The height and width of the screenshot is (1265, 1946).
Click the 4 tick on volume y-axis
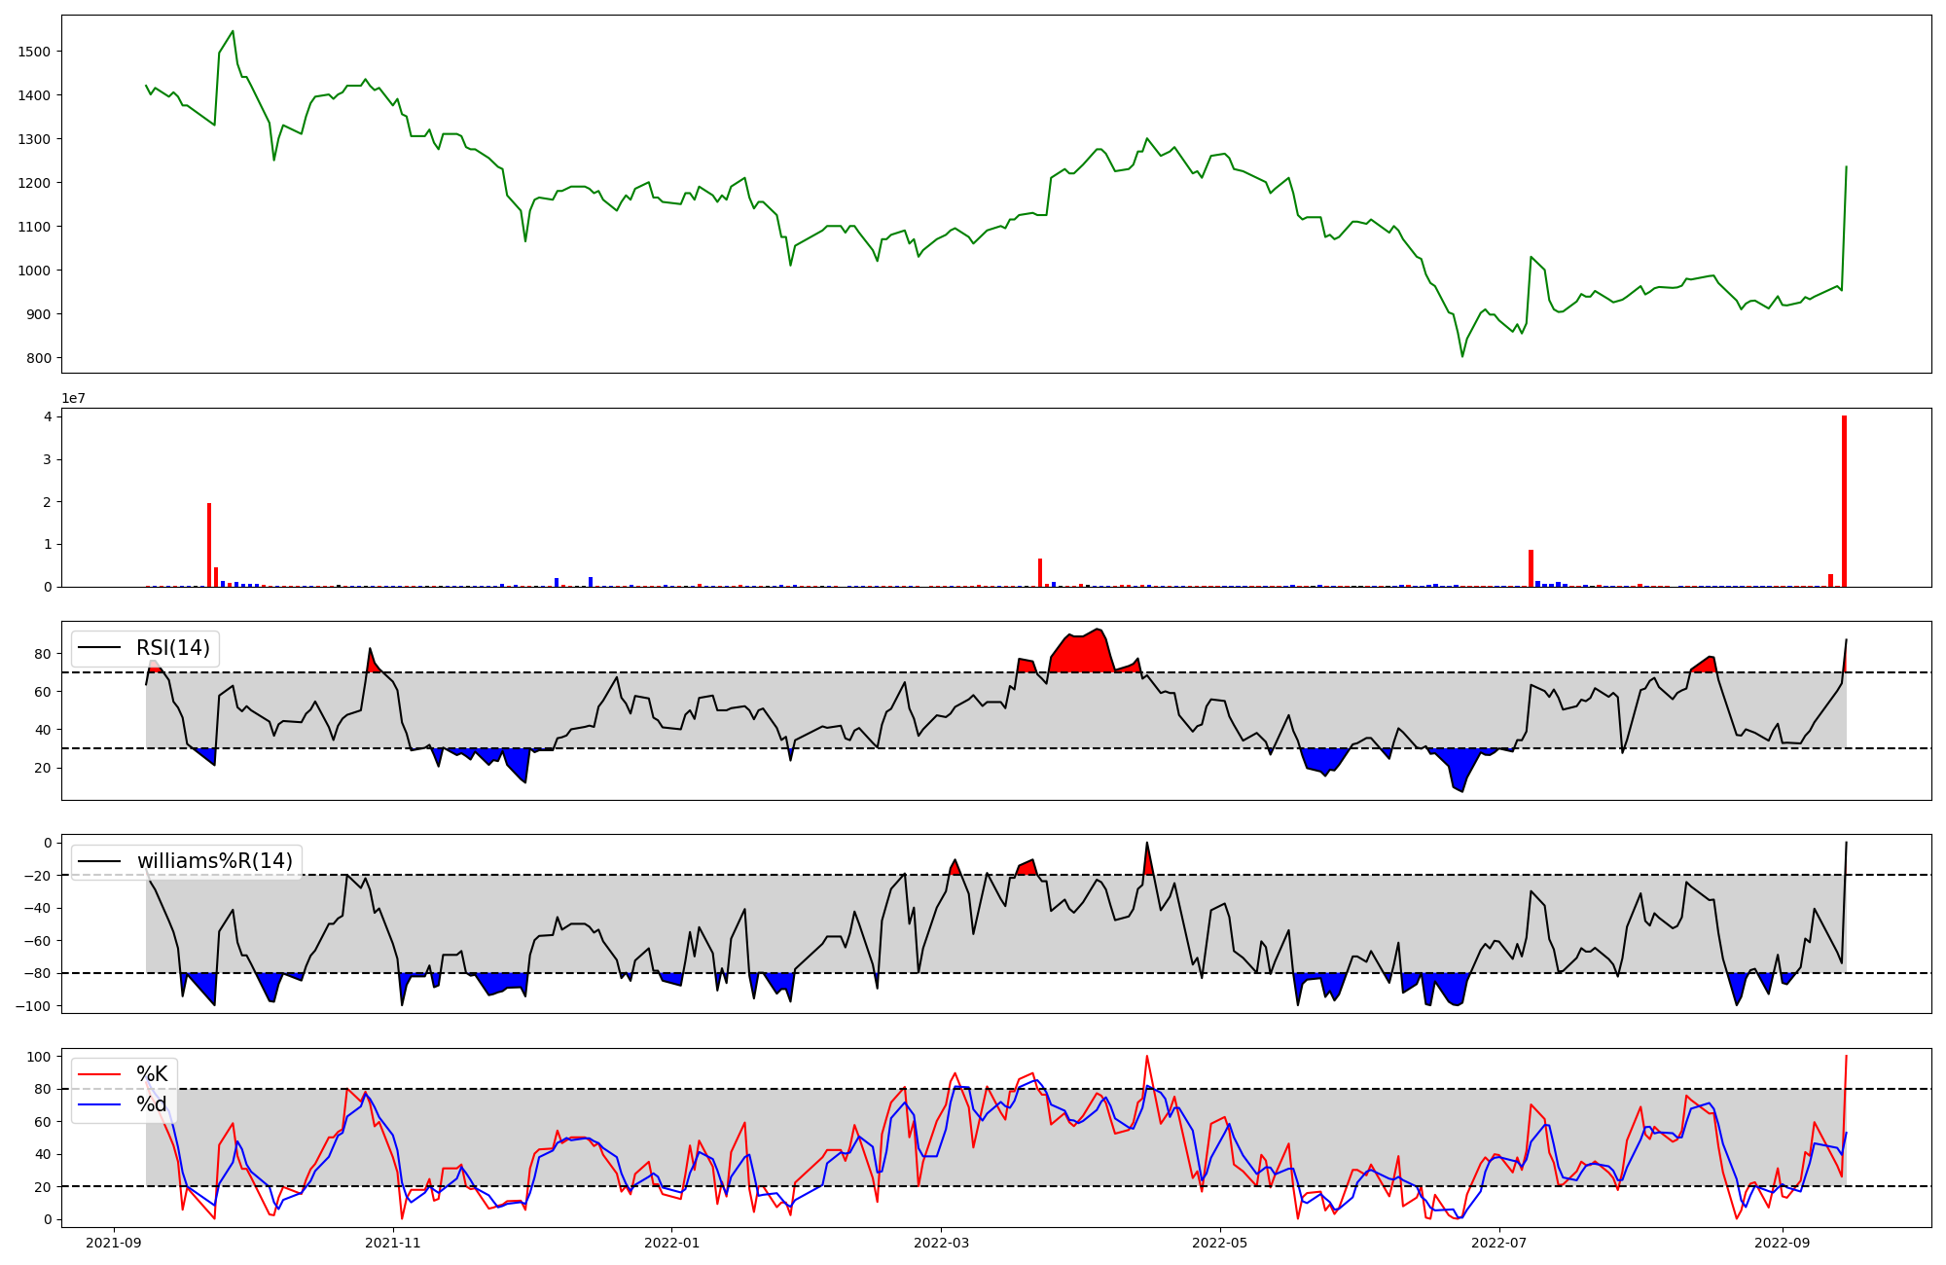tap(48, 416)
